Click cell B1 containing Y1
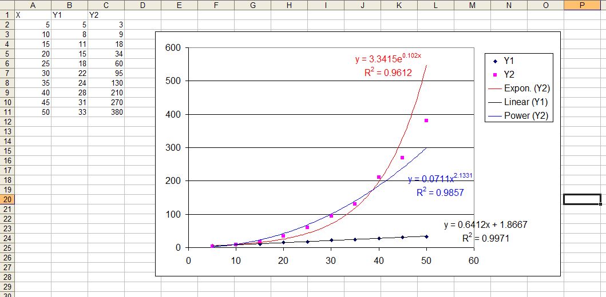 pyautogui.click(x=70, y=15)
